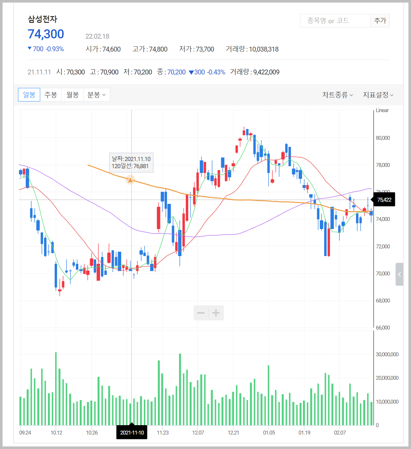411x449 pixels.
Task: Select the 월봉 monthly chart tab
Action: pyautogui.click(x=73, y=95)
